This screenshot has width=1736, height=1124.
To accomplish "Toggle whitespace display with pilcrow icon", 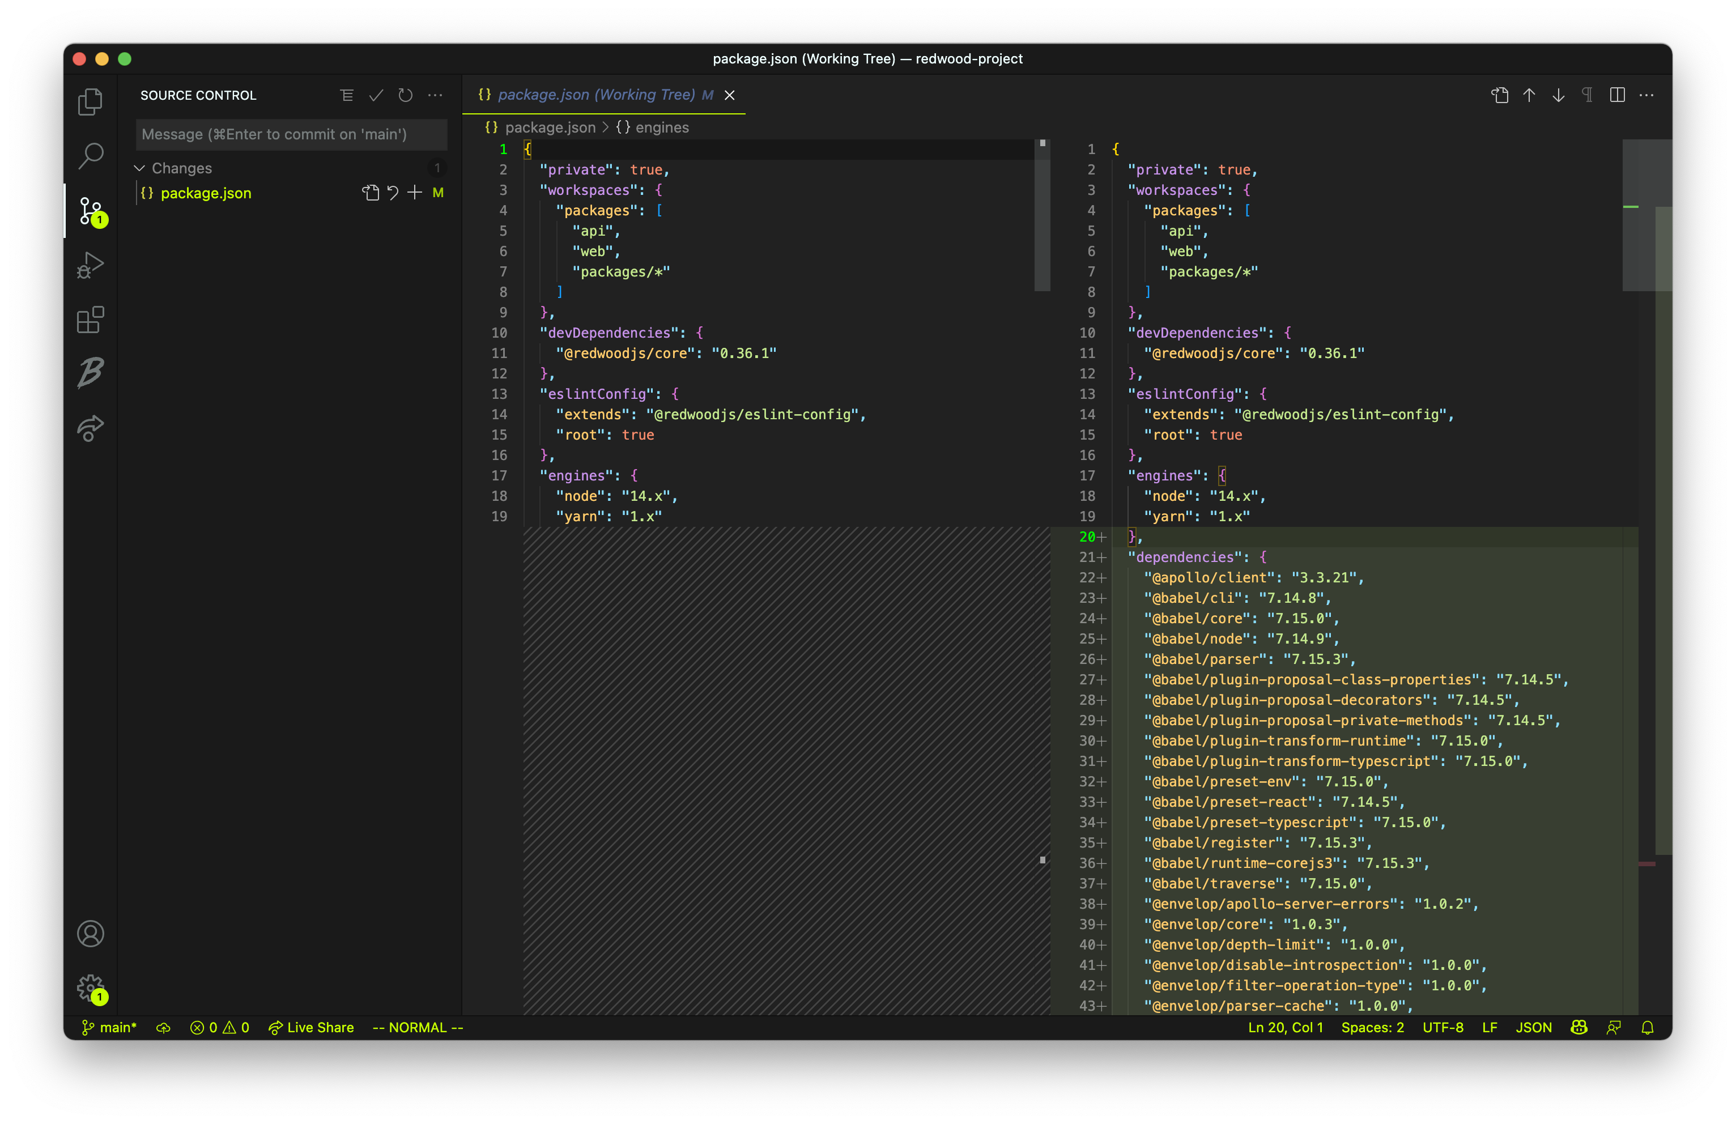I will pyautogui.click(x=1587, y=95).
